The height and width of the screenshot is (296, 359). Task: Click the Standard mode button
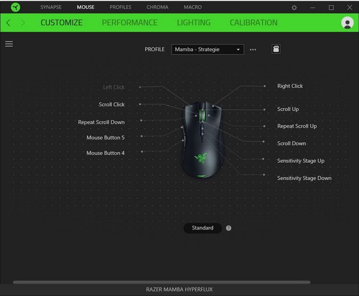[203, 228]
